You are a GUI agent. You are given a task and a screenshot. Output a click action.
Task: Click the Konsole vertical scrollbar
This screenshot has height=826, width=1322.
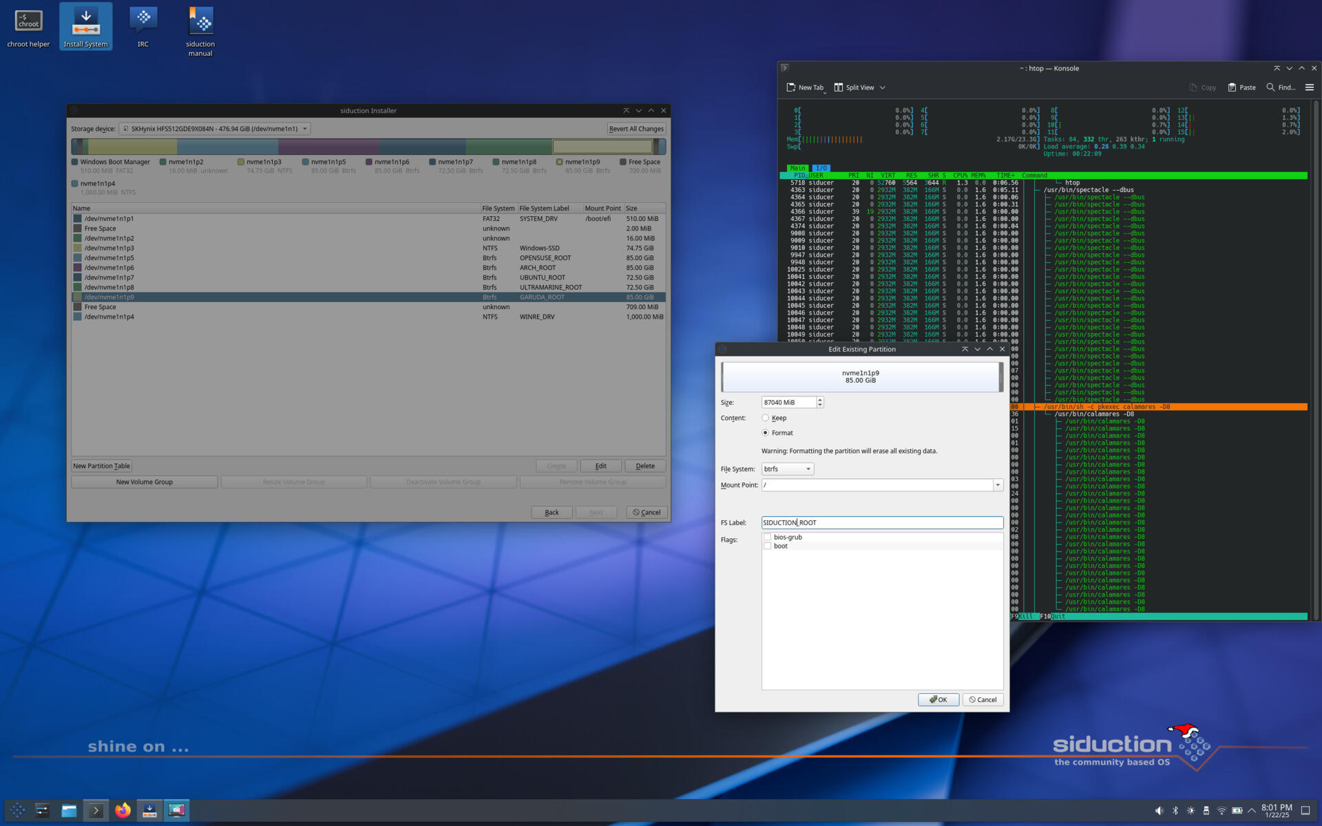pos(1315,361)
